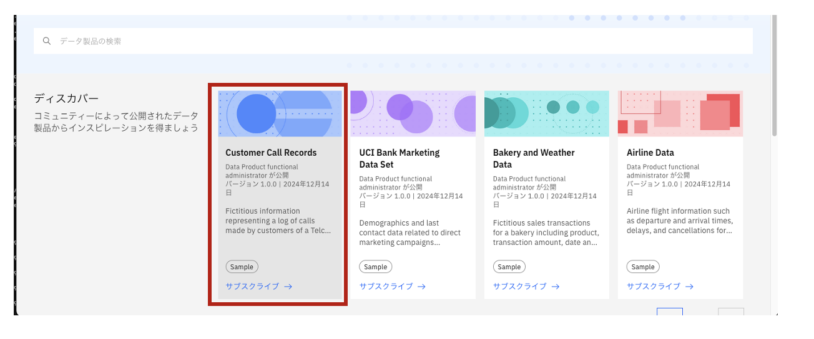Click the Demographics and last contact data description

(x=410, y=232)
